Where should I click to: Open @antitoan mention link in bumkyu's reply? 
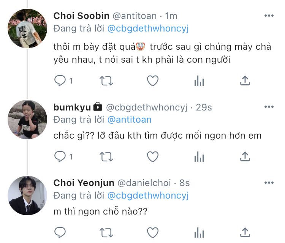coord(129,120)
